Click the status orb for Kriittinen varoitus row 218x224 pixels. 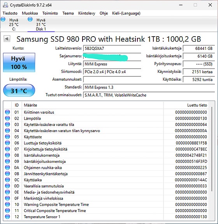click(7, 112)
